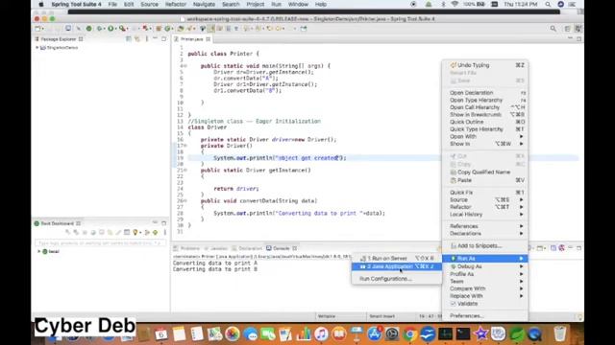This screenshot has width=615, height=345.
Task: Open the Refactor menu in menu bar
Action: (176, 4)
